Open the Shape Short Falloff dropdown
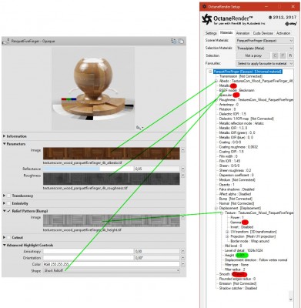 tap(112, 270)
